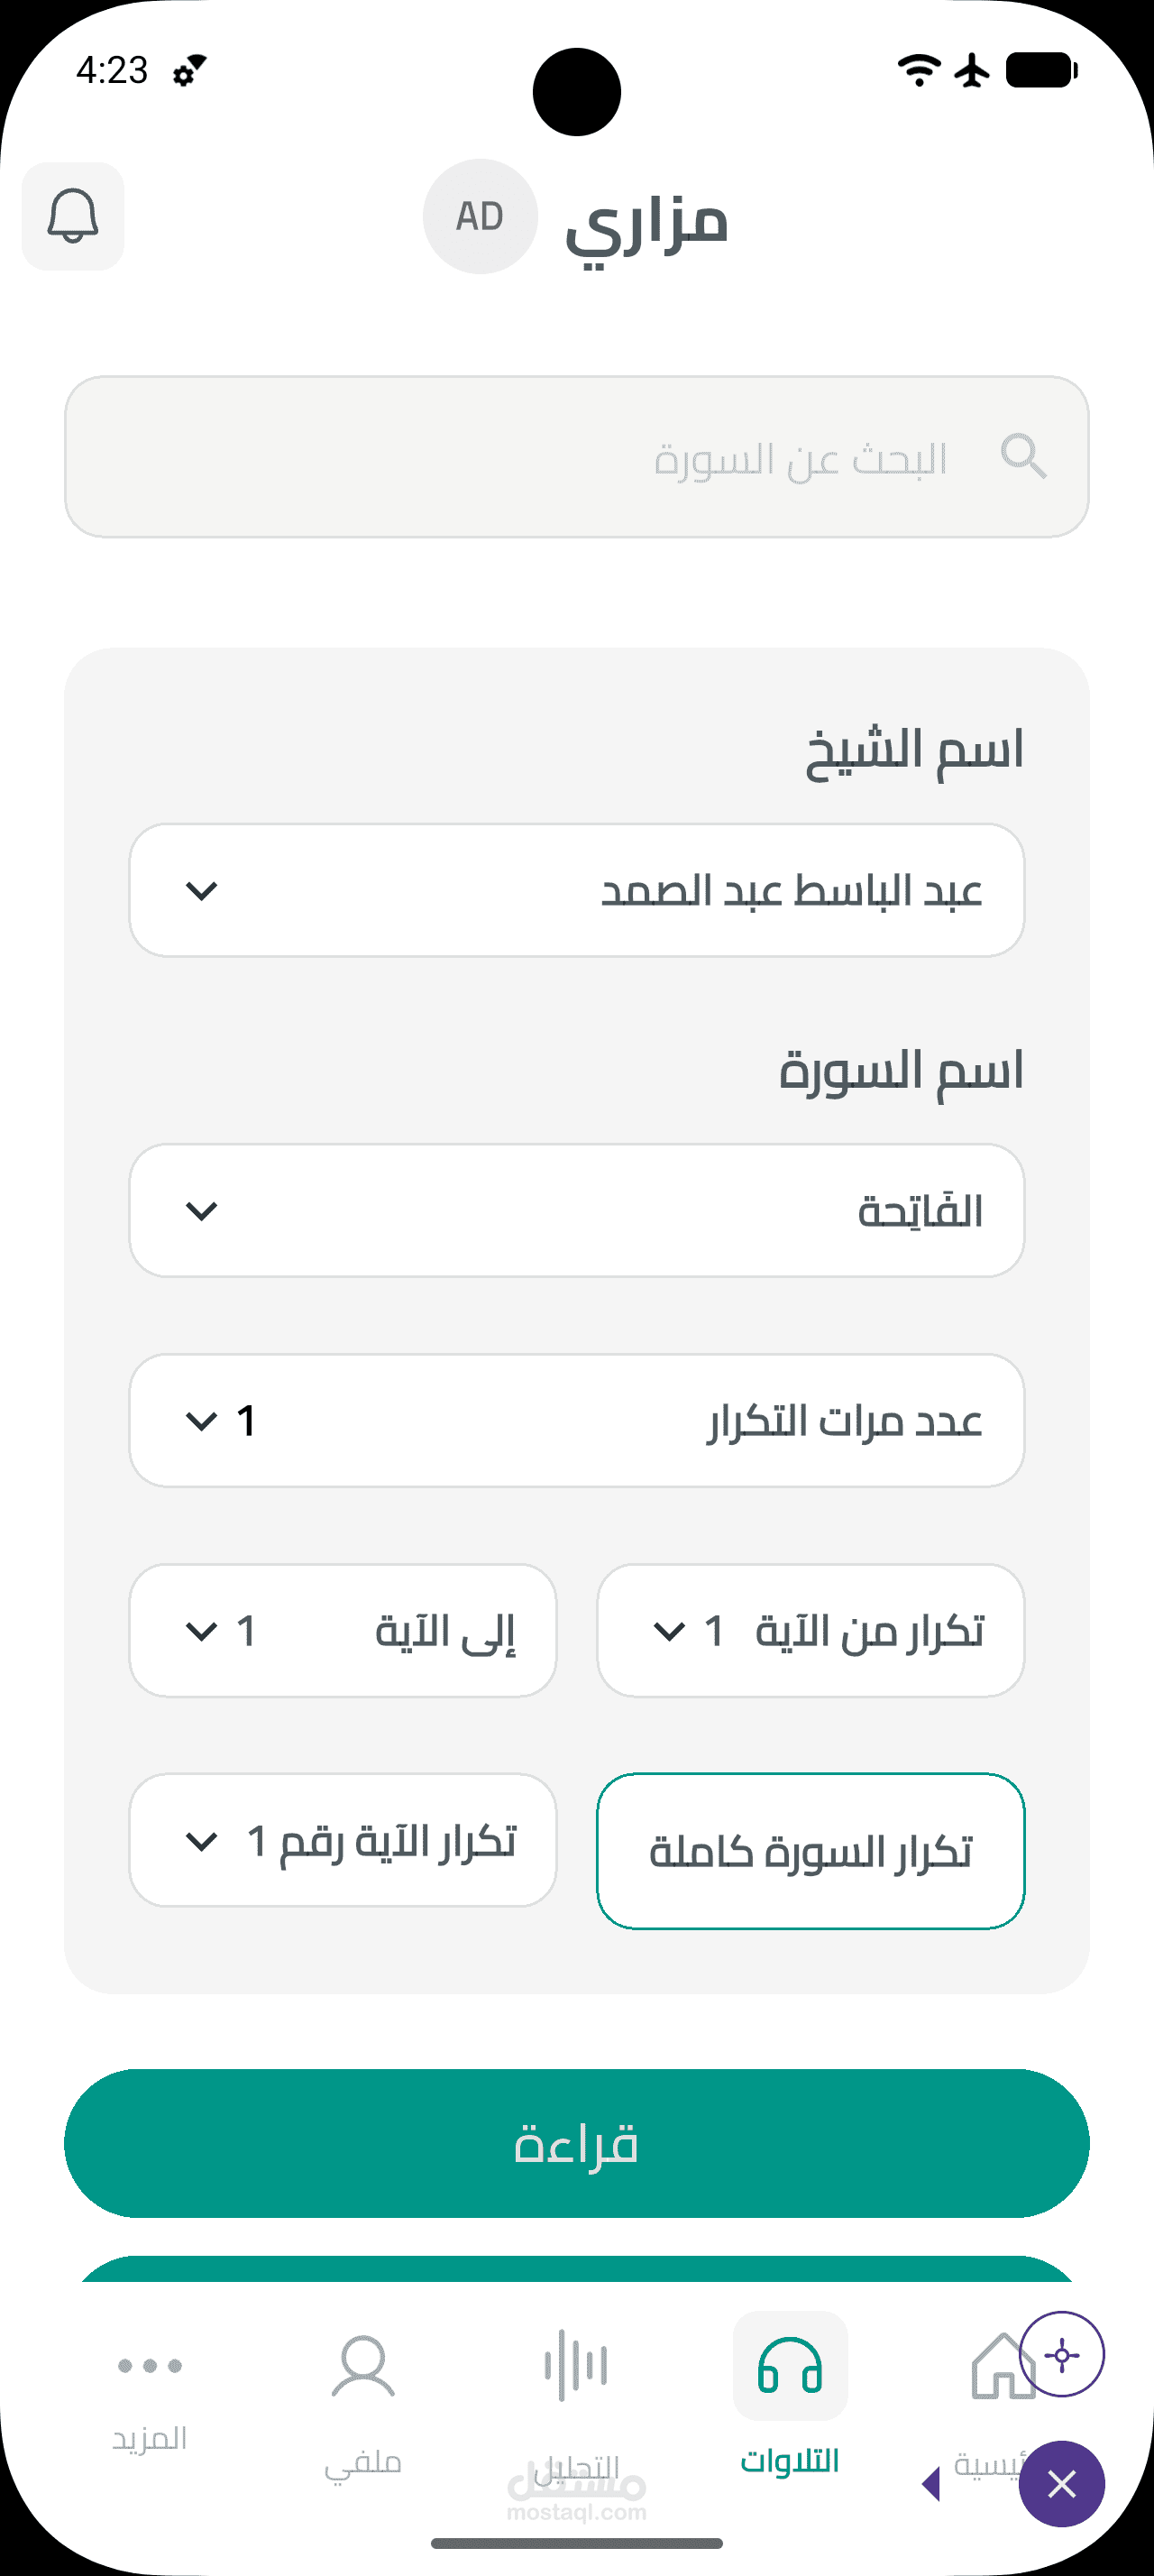
Task: Toggle تكرار السورة كاملة option
Action: (x=811, y=1851)
